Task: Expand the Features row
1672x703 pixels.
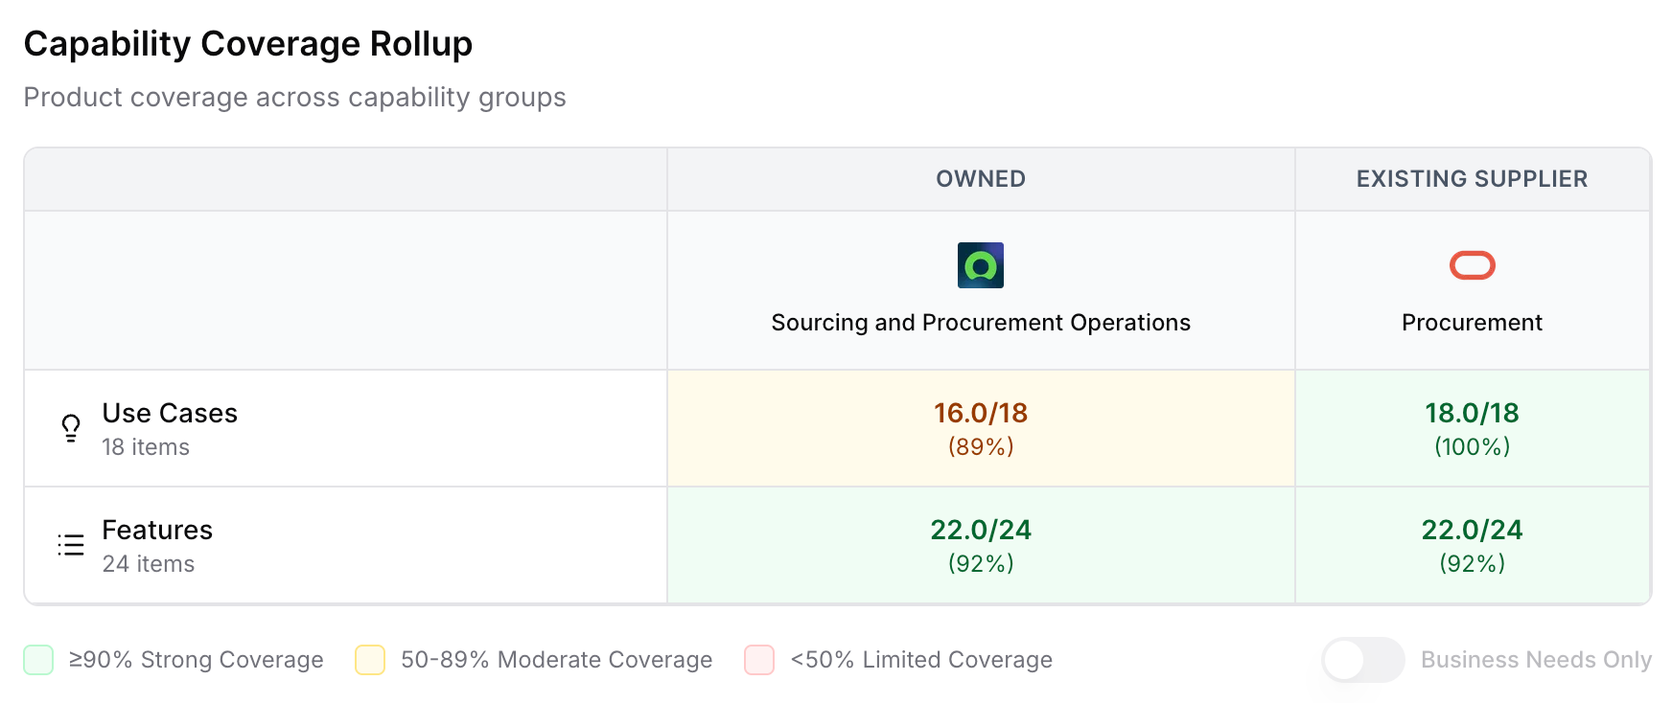Action: [x=157, y=531]
